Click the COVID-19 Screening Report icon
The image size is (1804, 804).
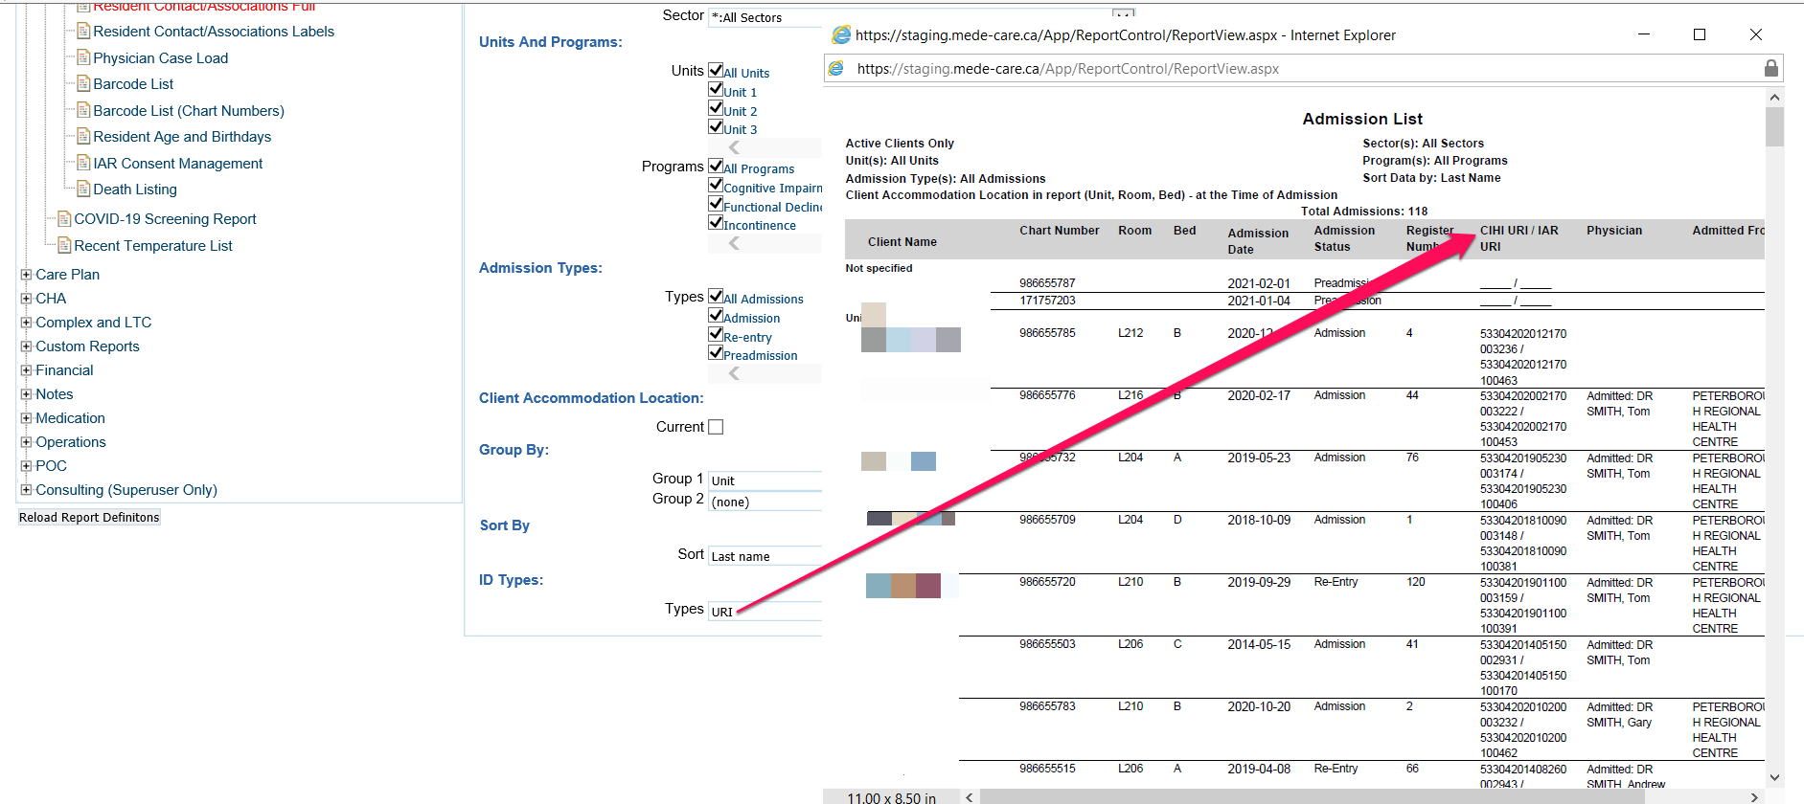point(64,218)
